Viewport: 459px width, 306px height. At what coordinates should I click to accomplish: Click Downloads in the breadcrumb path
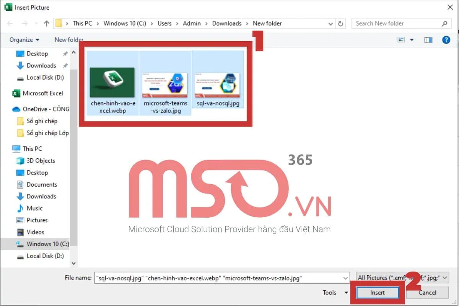click(x=226, y=23)
